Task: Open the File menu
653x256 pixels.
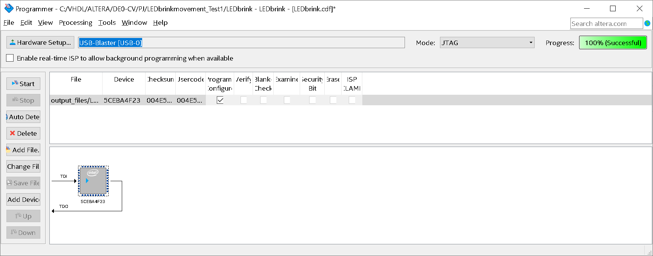Action: 9,23
